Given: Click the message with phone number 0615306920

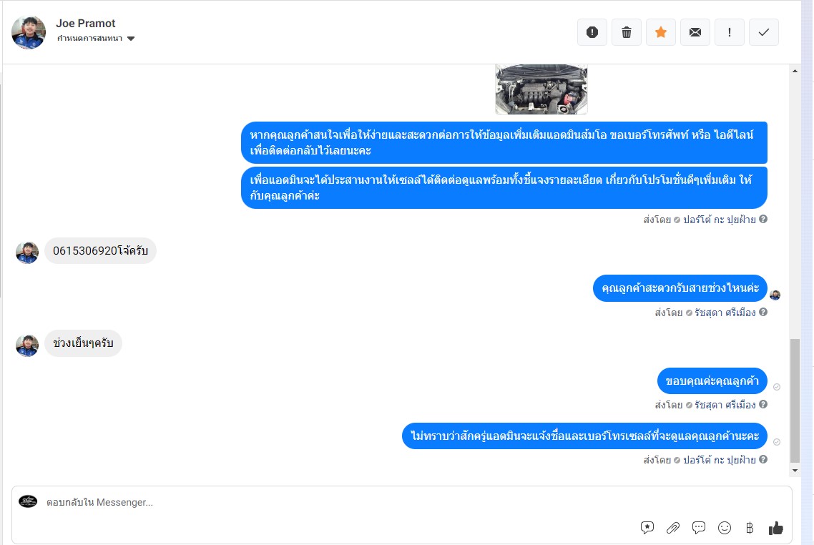Looking at the screenshot, I should 100,251.
